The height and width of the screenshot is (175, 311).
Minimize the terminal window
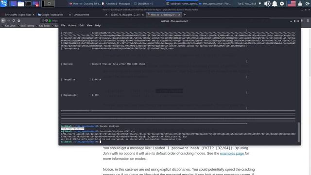tap(291, 21)
